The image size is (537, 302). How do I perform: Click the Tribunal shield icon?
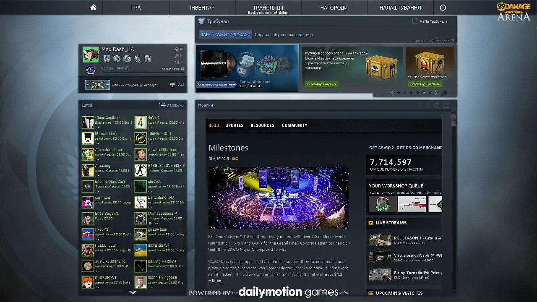[x=201, y=21]
